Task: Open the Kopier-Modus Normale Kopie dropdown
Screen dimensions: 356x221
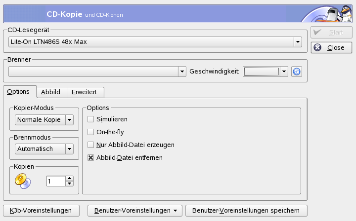Action: pos(69,119)
